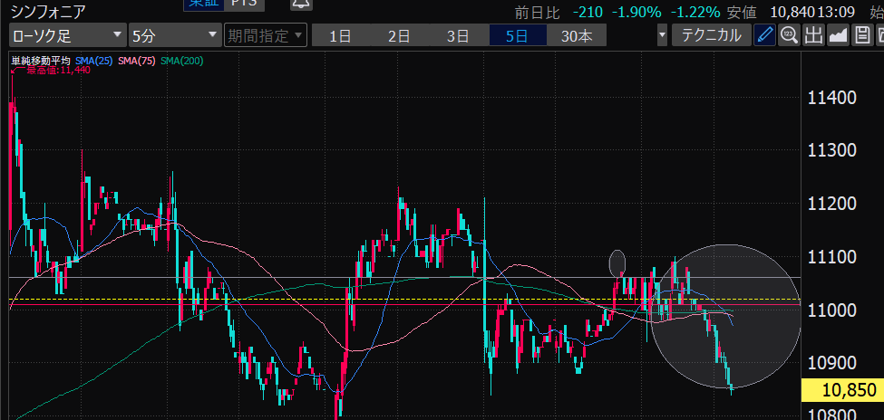The image size is (884, 420).
Task: Expand the 期間指定 period dropdown
Action: pos(264,36)
